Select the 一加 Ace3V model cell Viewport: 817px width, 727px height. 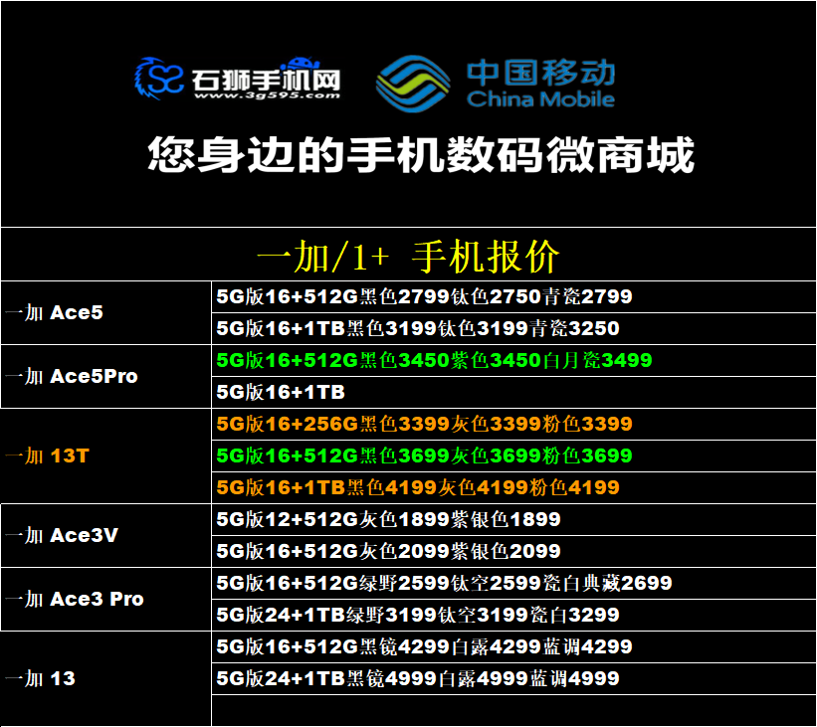pyautogui.click(x=105, y=535)
